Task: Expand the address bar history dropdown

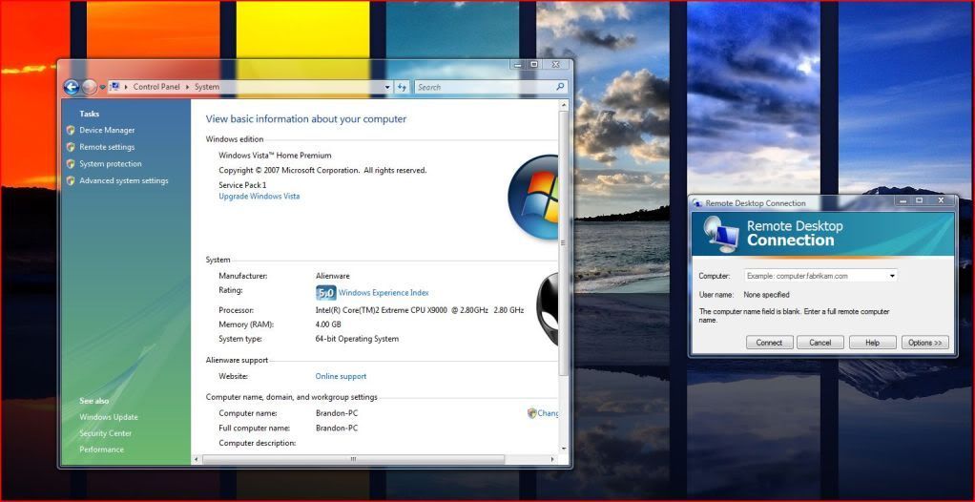Action: point(387,87)
